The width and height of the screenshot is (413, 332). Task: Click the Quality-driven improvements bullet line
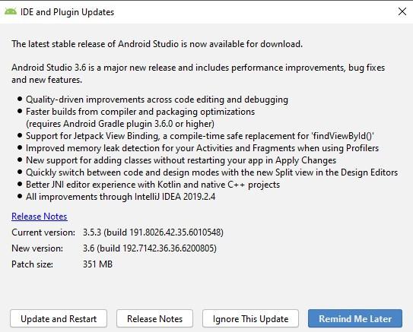(157, 100)
